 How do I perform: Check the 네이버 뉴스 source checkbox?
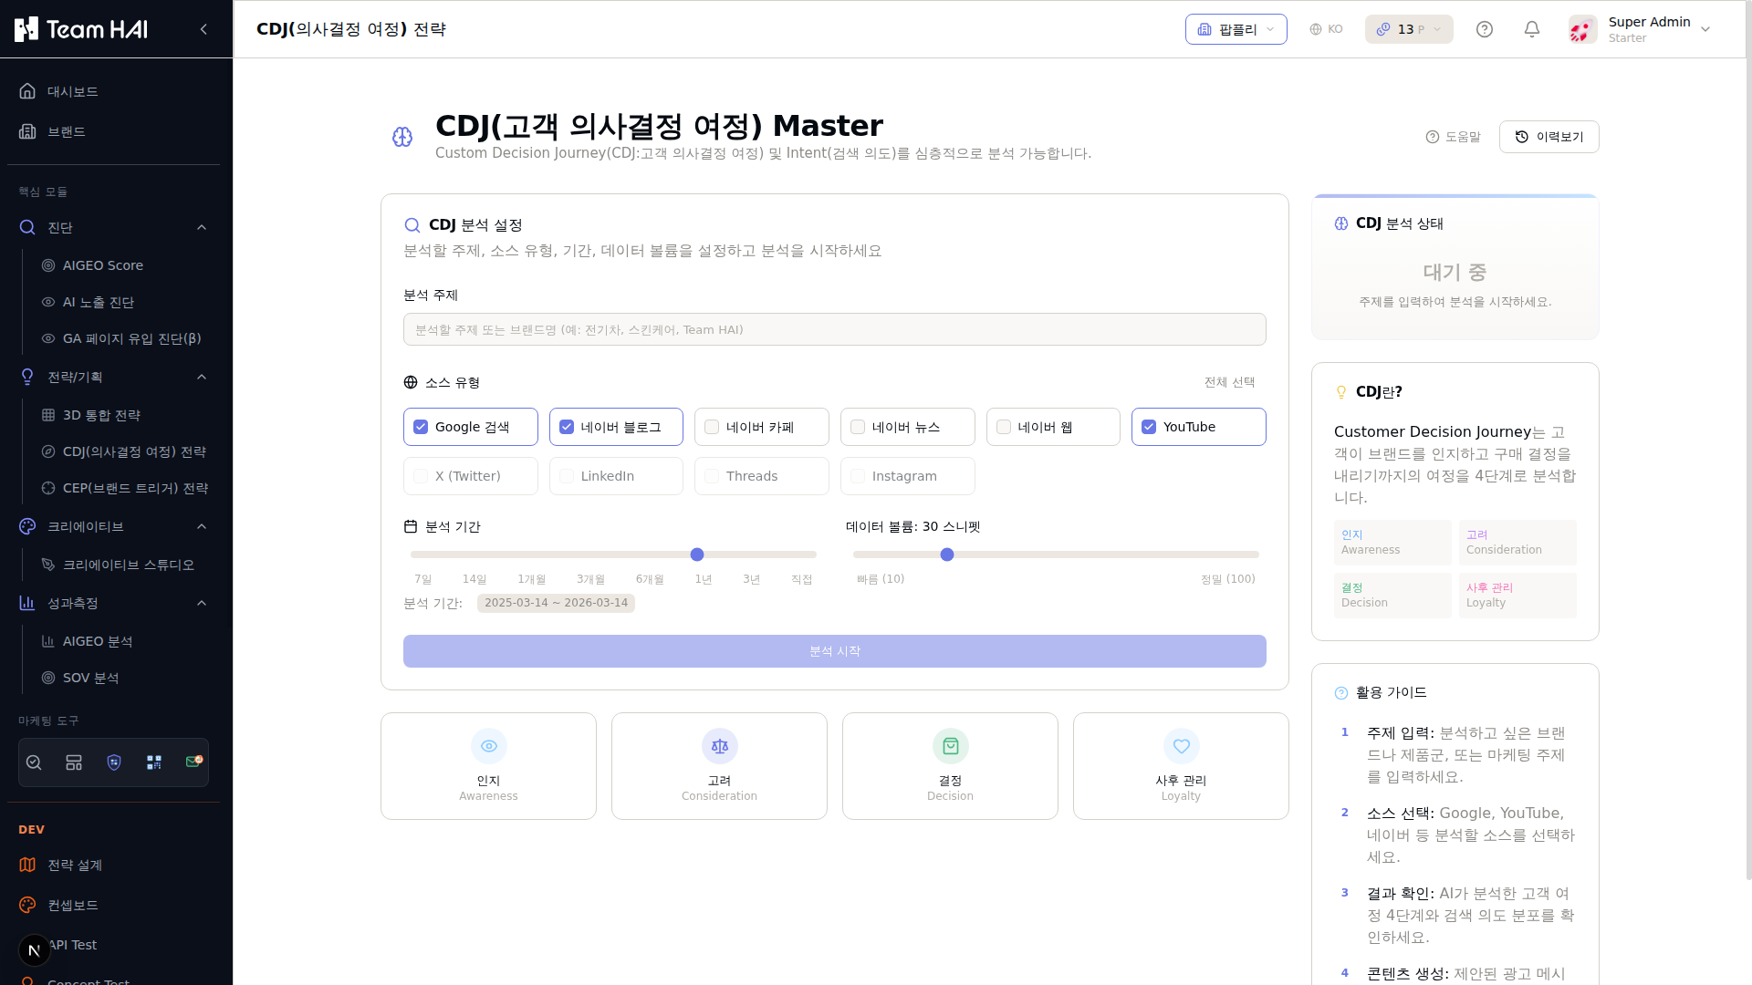click(858, 427)
